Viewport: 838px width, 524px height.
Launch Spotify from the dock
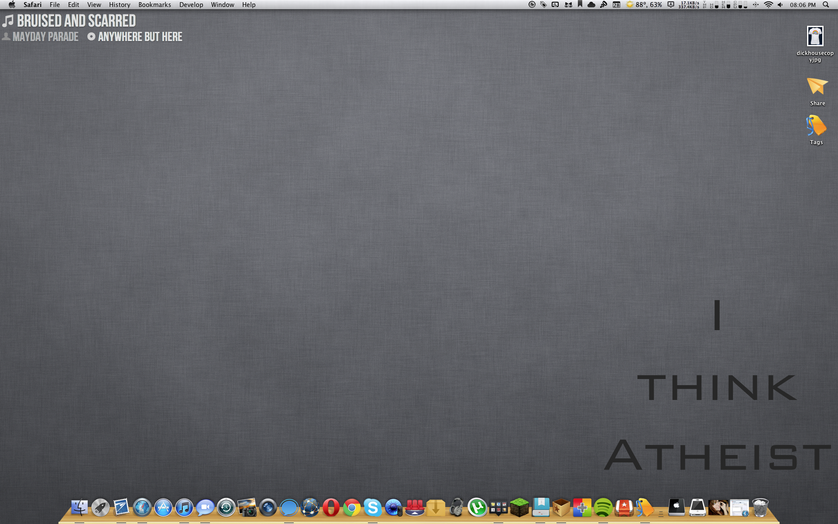(603, 507)
